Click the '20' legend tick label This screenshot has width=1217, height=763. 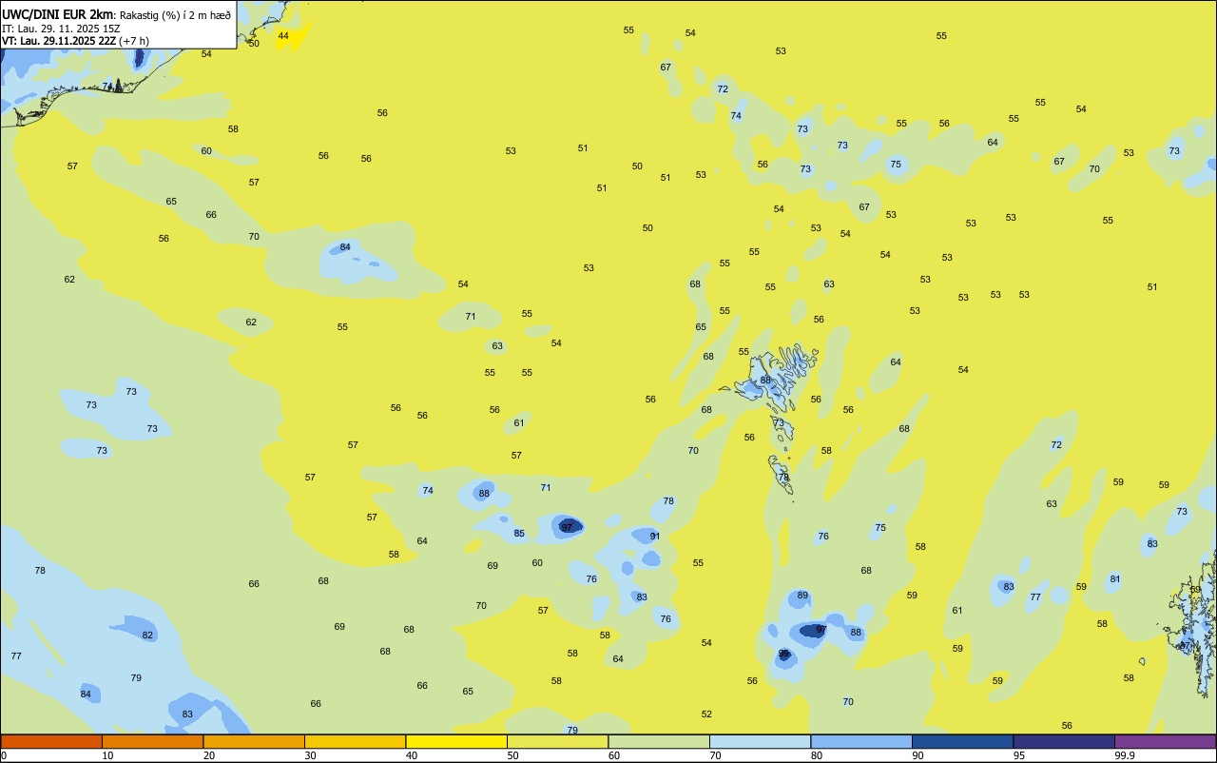click(x=209, y=755)
